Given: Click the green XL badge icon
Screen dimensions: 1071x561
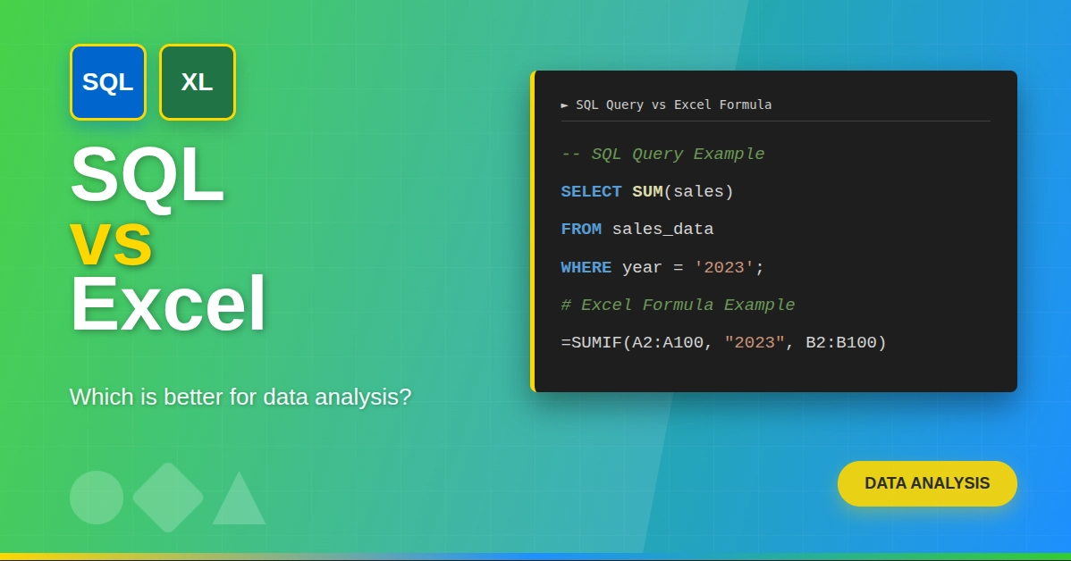Looking at the screenshot, I should point(198,82).
